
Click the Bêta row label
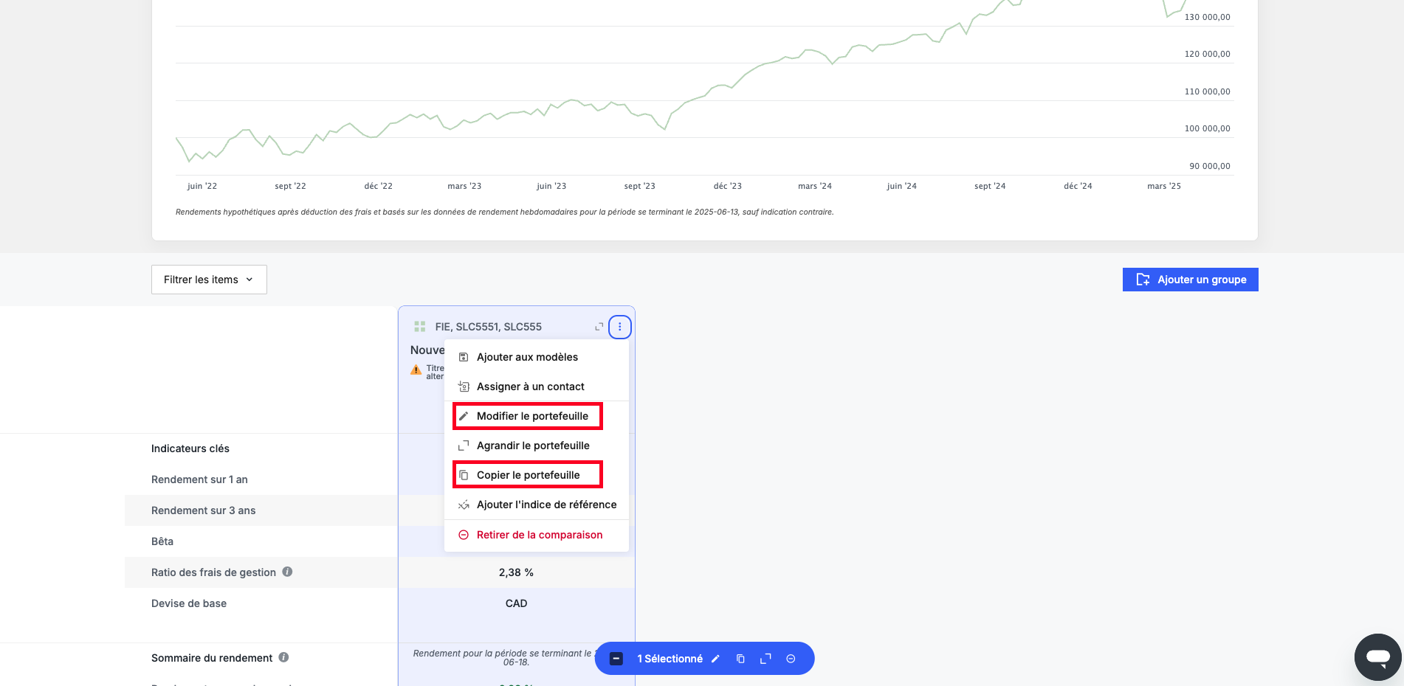click(x=162, y=541)
